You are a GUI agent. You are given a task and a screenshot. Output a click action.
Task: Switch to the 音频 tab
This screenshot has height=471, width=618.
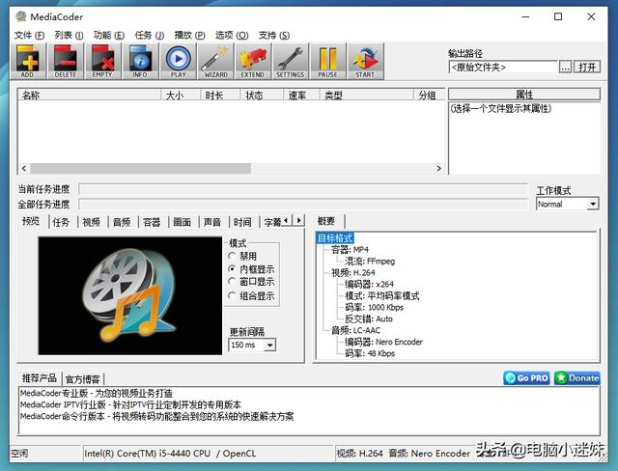point(122,222)
